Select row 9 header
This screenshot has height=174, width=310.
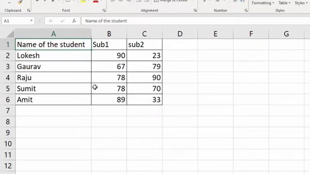tap(8, 133)
